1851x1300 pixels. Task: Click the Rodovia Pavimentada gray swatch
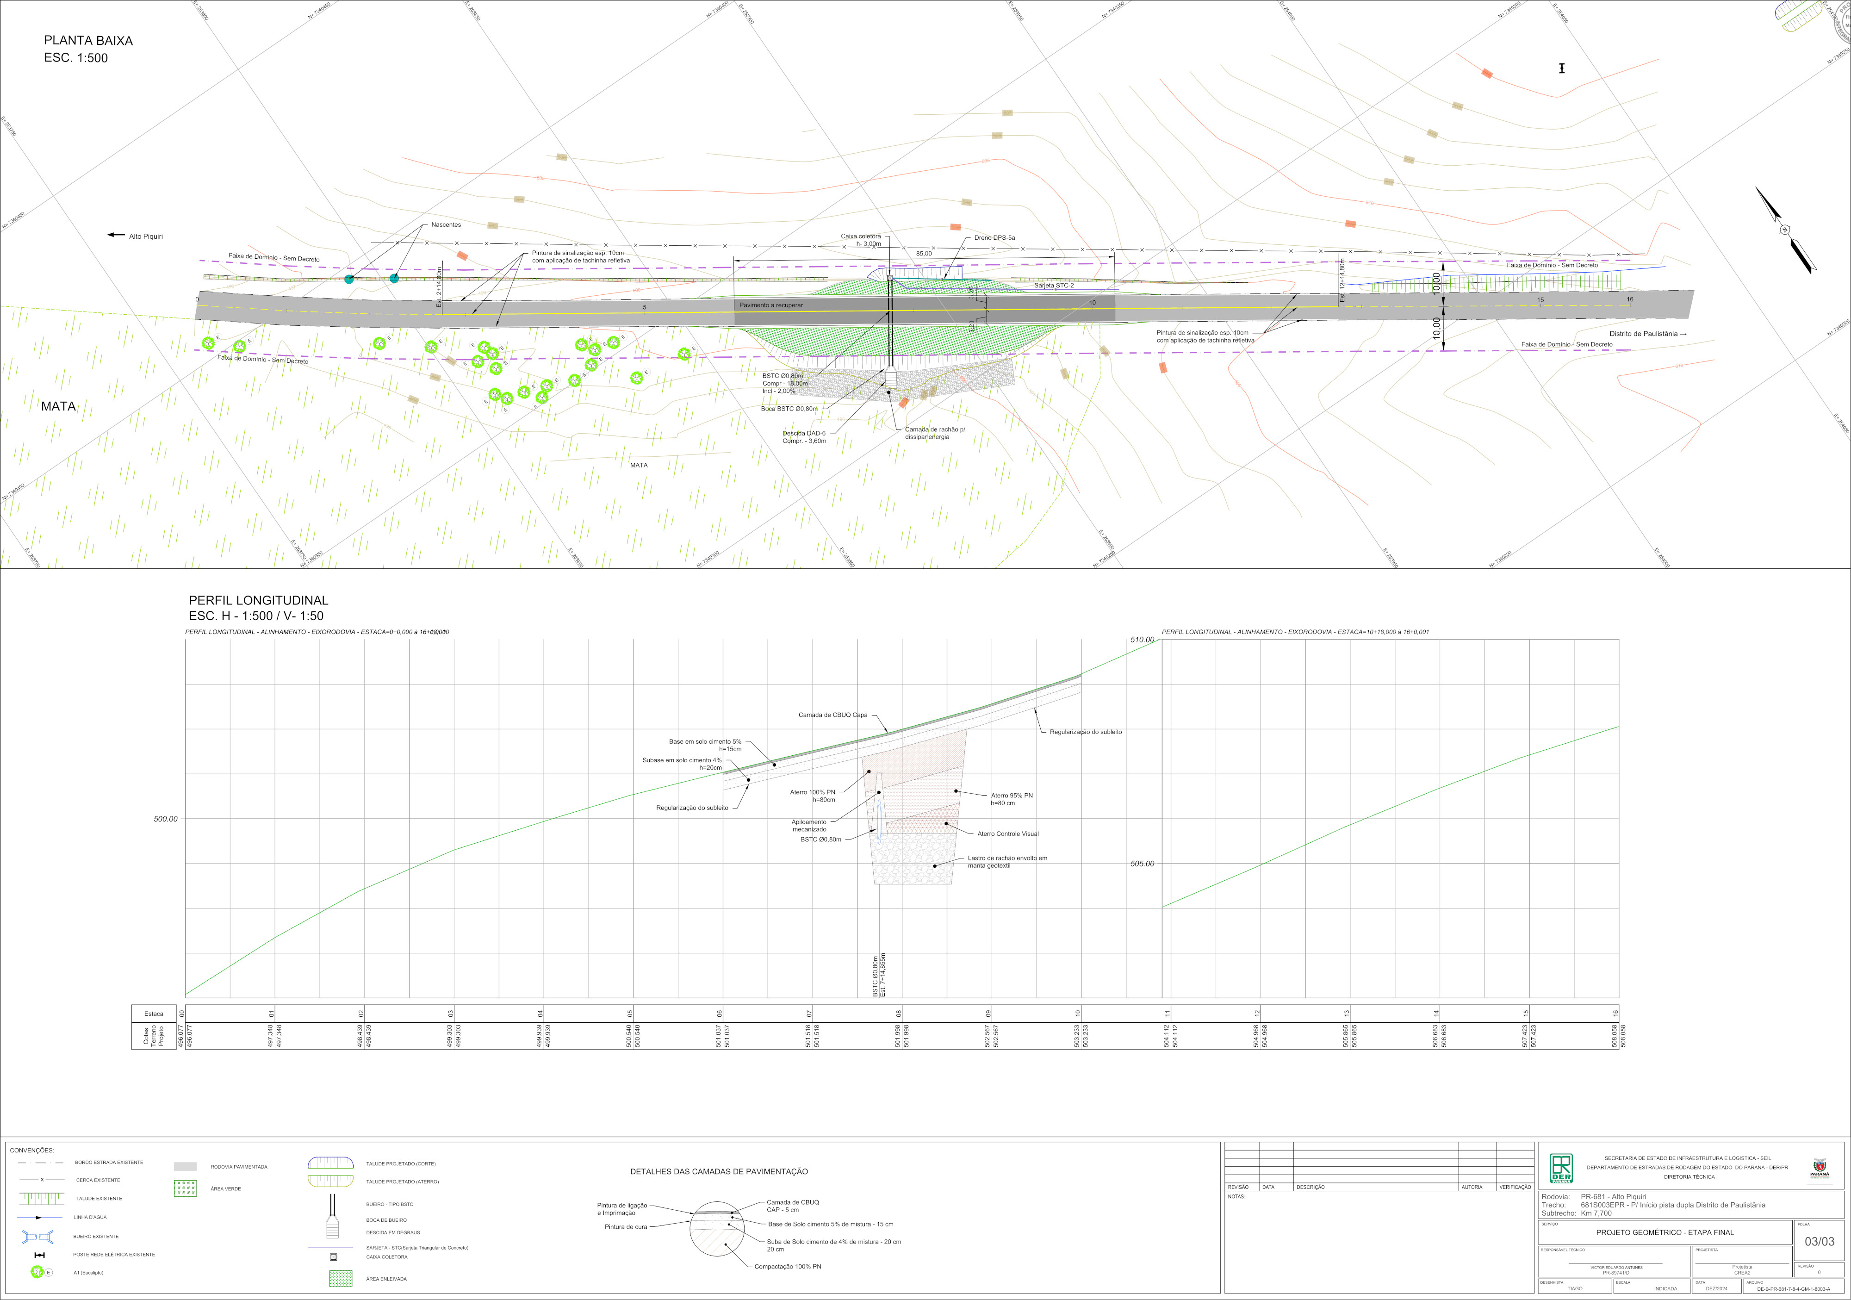[186, 1166]
